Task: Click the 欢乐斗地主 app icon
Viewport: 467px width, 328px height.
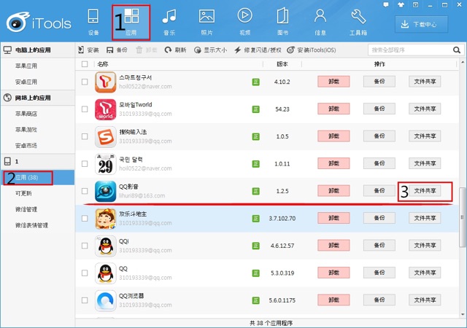Action: [x=105, y=219]
